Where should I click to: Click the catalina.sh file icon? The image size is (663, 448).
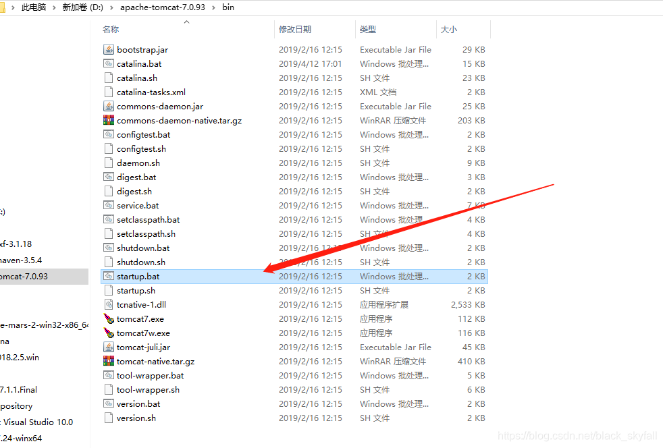109,78
